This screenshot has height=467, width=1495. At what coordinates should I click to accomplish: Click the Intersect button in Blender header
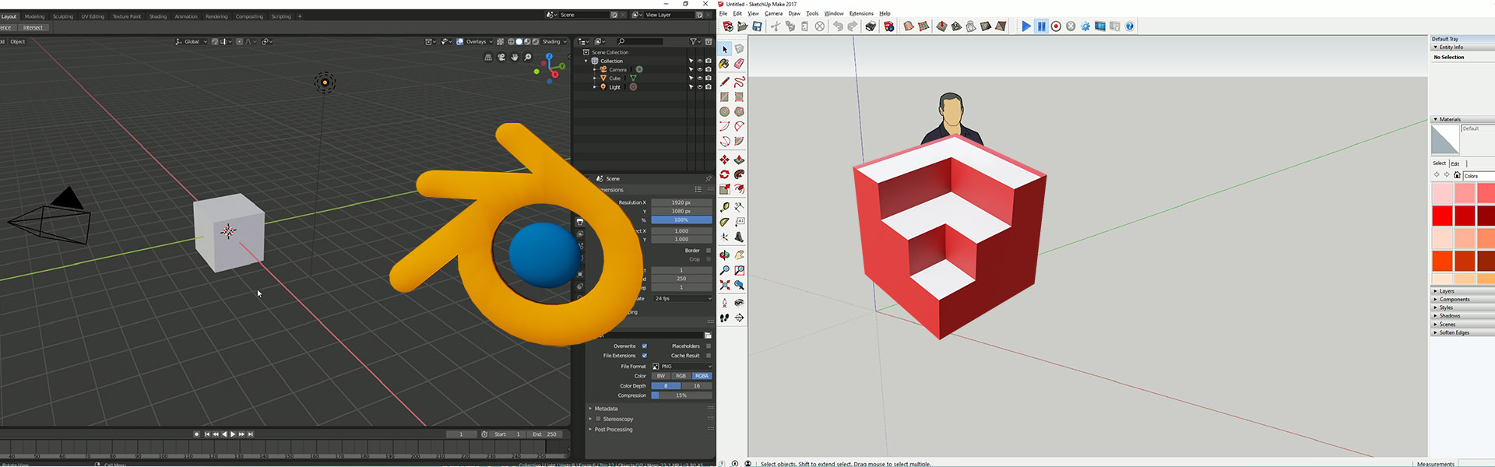coord(33,28)
